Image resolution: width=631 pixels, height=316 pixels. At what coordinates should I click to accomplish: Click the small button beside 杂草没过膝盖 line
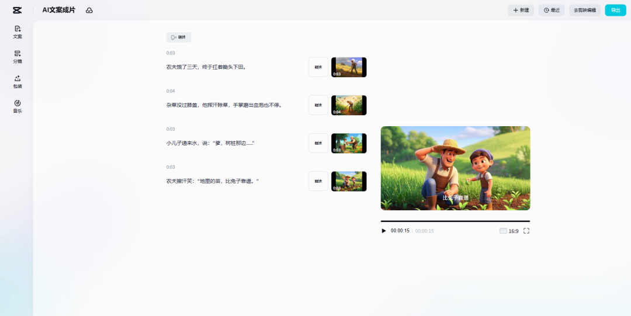pyautogui.click(x=318, y=105)
